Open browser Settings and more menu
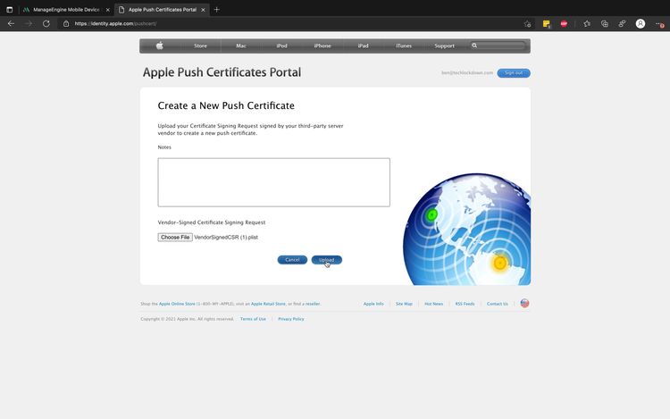Image resolution: width=670 pixels, height=419 pixels. point(660,24)
